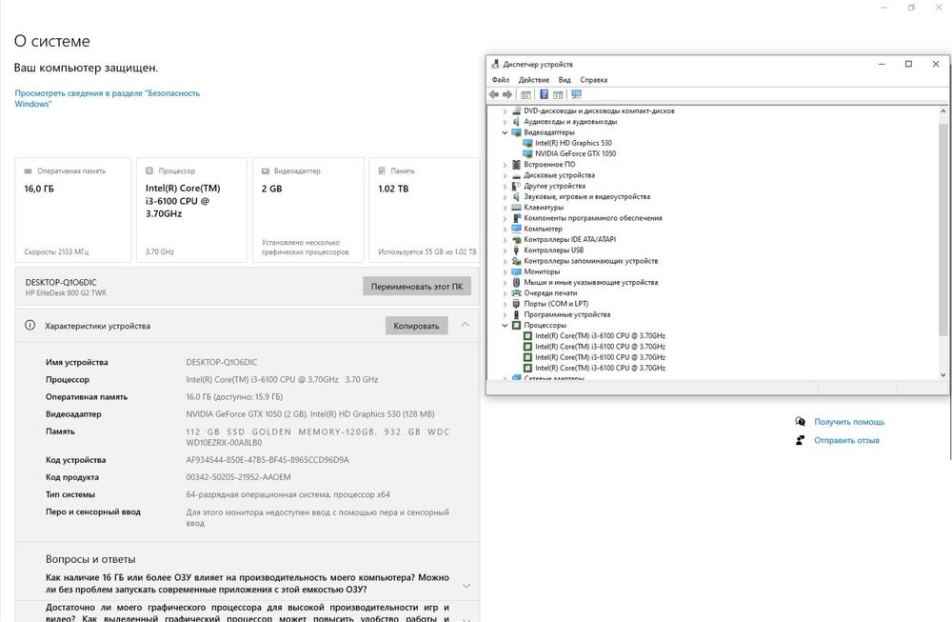
Task: Click the Вопросы и ответы heading
Action: (90, 559)
